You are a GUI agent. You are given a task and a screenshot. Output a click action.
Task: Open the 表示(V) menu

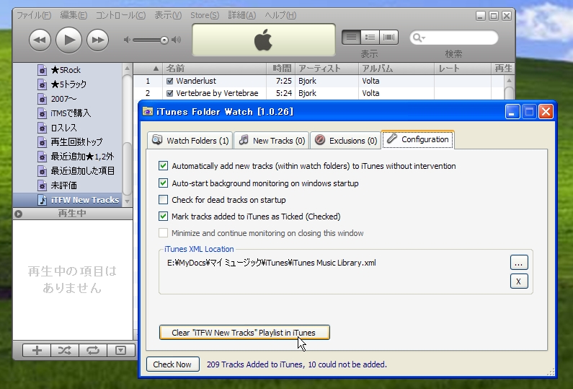coord(168,15)
